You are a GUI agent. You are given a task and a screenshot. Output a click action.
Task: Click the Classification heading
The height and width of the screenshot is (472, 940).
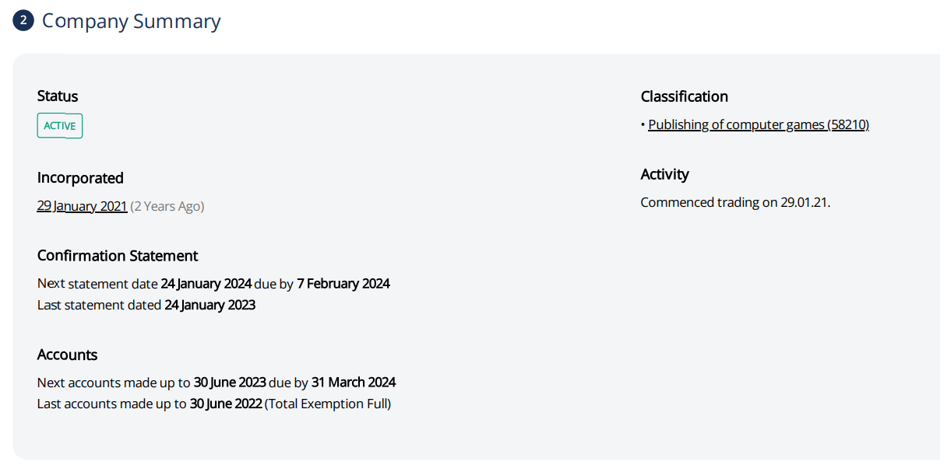click(x=684, y=96)
